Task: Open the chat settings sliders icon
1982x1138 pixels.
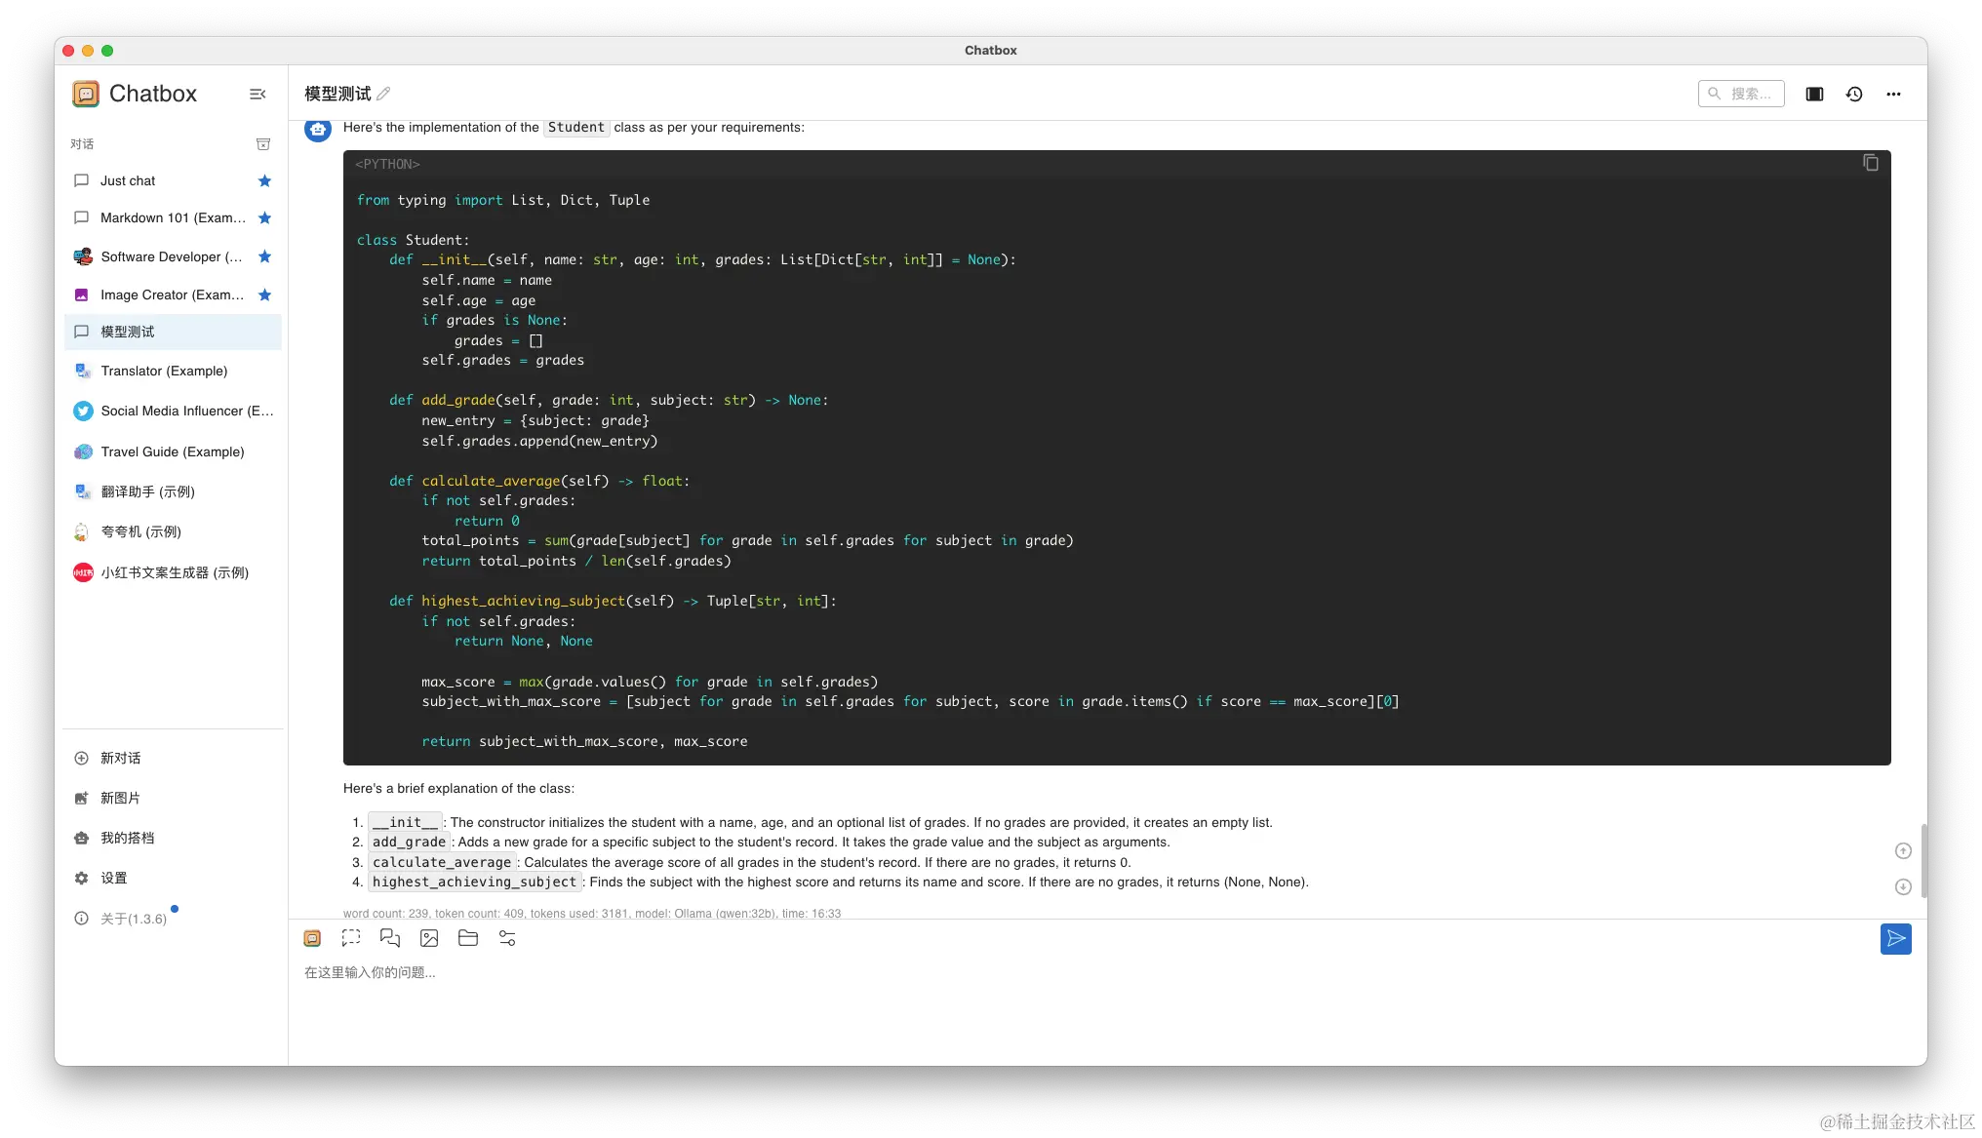Action: click(507, 938)
